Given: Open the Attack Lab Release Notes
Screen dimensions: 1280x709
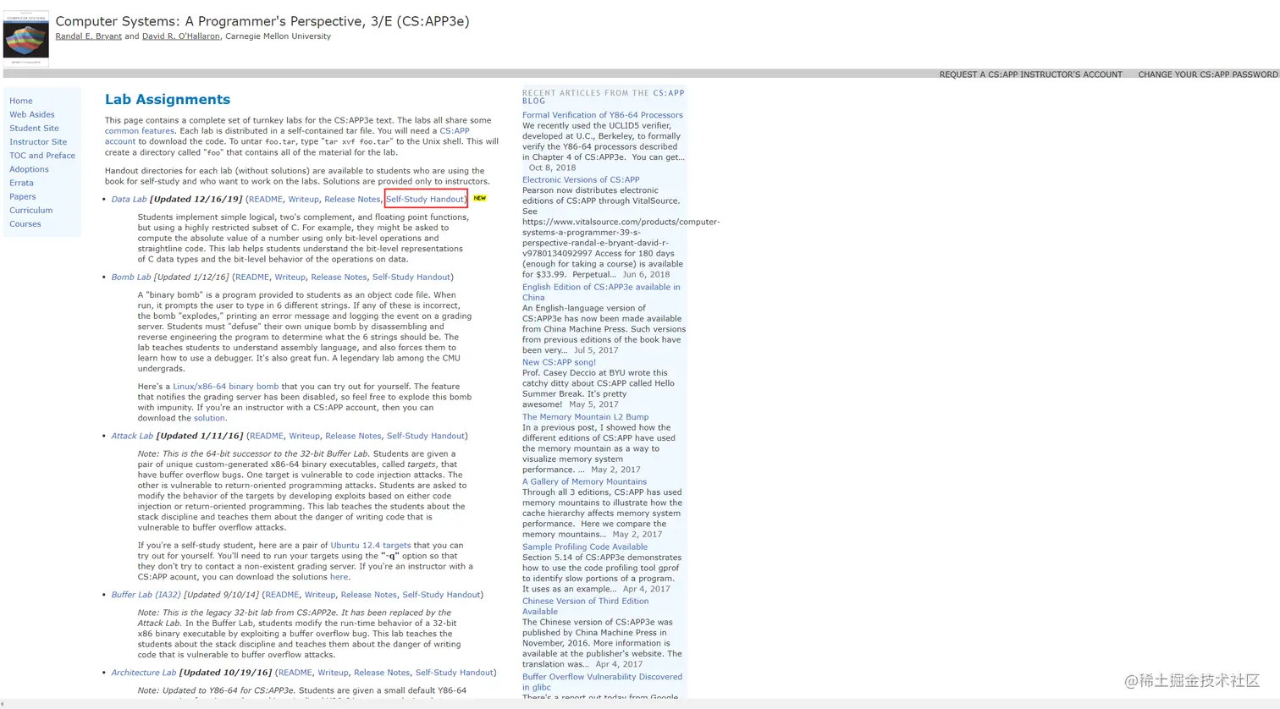Looking at the screenshot, I should (353, 436).
